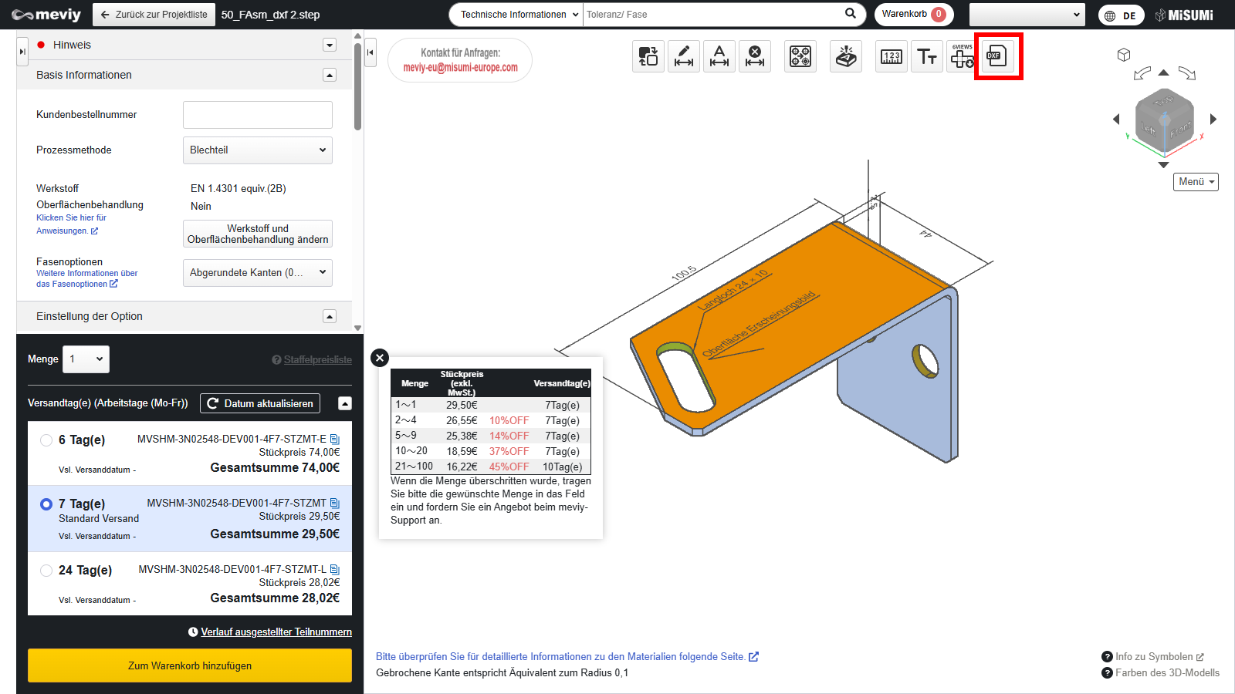Viewport: 1235px width, 694px height.
Task: Click the DXF export icon
Action: pyautogui.click(x=997, y=56)
